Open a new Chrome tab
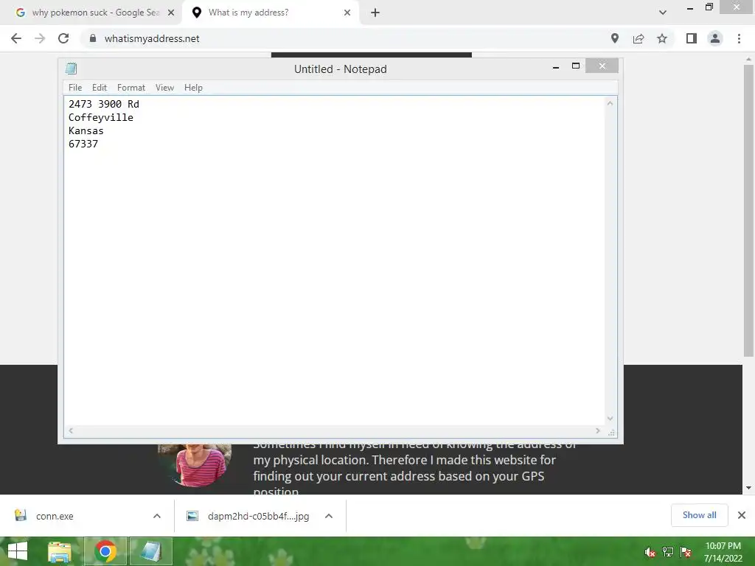The height and width of the screenshot is (566, 755). [375, 13]
